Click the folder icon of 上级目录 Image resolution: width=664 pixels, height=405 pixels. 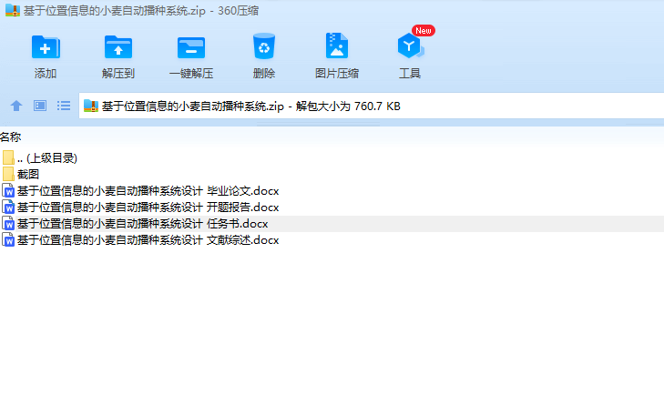pos(8,157)
